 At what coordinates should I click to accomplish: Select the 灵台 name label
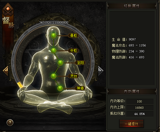coord(73,76)
